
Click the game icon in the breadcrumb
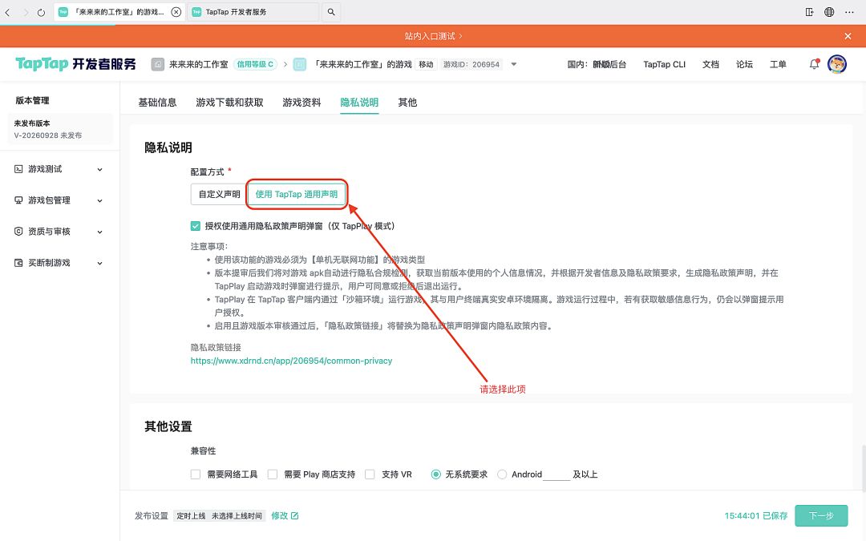[x=300, y=65]
